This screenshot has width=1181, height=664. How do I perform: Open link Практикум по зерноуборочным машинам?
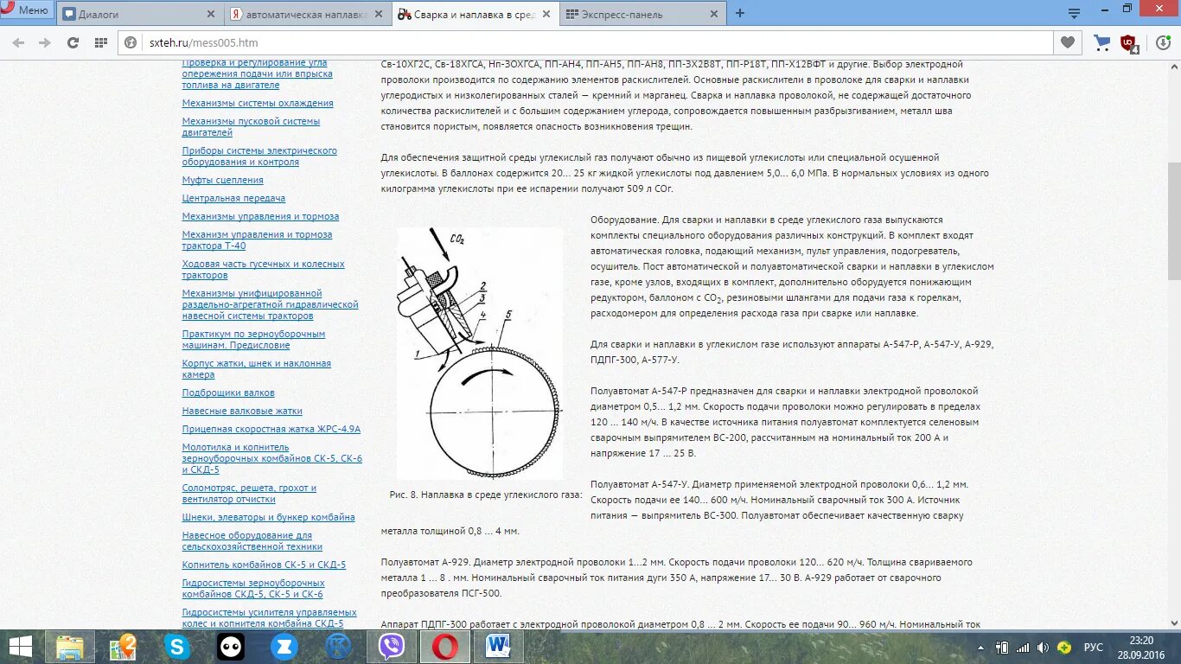253,339
